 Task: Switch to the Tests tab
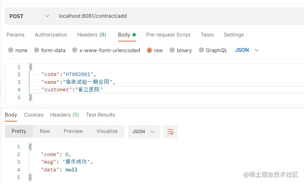tap(207, 35)
